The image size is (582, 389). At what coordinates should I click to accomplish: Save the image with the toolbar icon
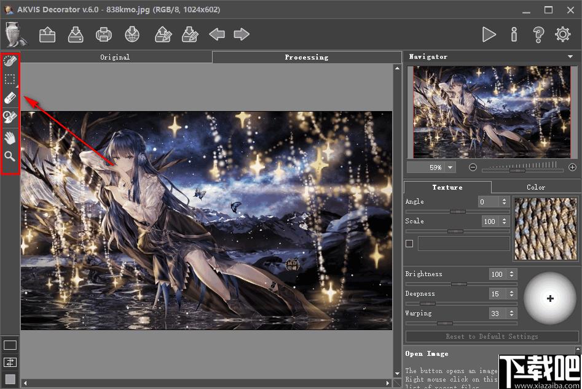pos(76,35)
